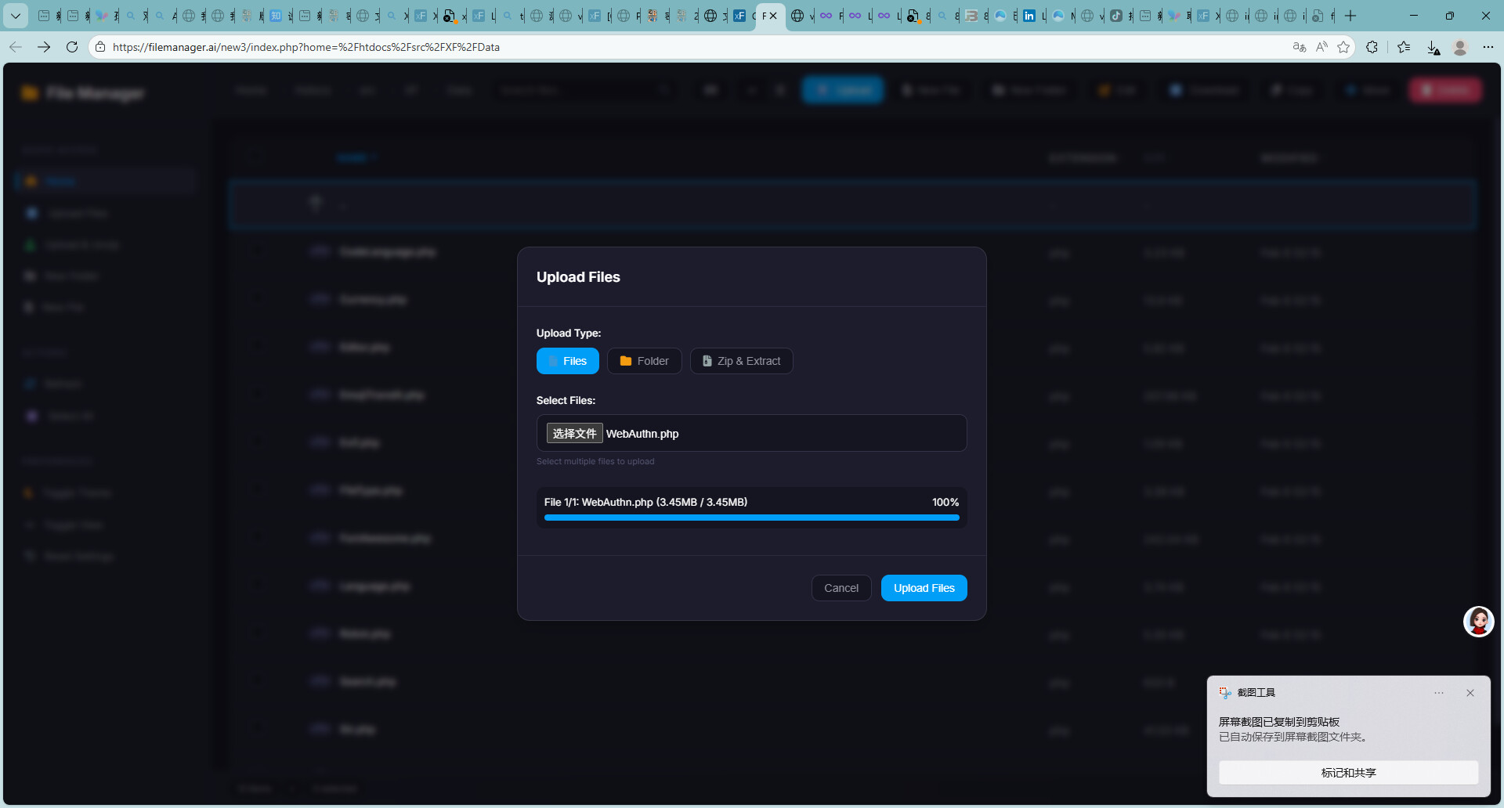Click the 选择文件 choose file button

(574, 434)
